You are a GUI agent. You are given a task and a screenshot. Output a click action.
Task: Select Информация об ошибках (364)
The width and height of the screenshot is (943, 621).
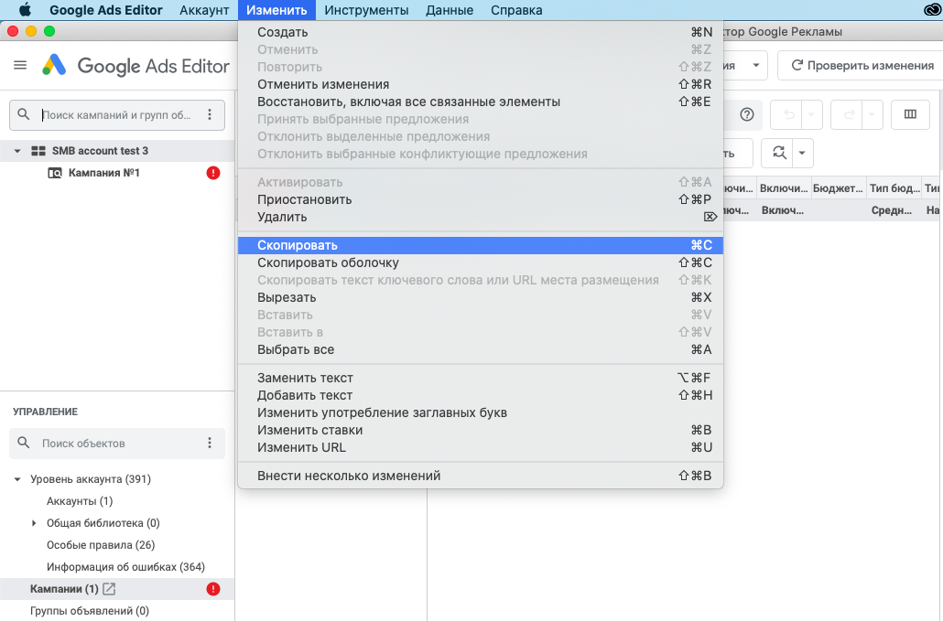(125, 567)
